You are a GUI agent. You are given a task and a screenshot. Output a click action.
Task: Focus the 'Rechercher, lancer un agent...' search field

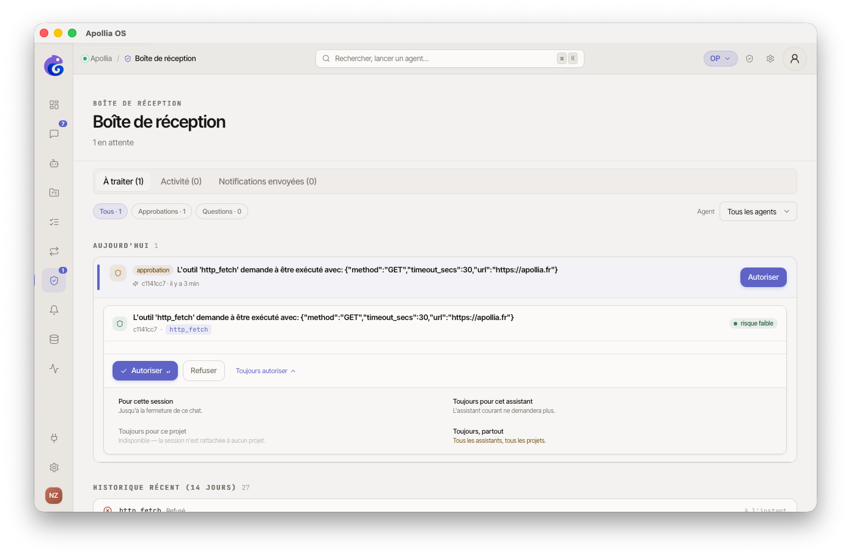[x=450, y=59]
